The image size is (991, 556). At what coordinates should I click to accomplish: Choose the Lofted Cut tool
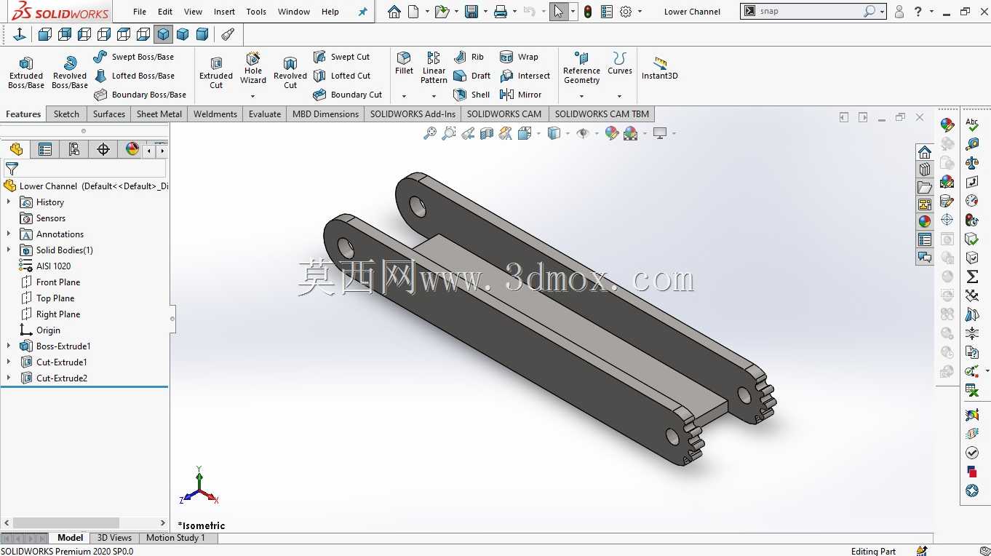[x=342, y=76]
